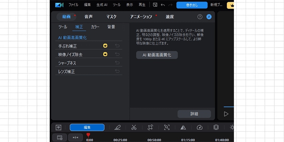
Task: Select the カラー sub-tab
Action: coord(95,27)
